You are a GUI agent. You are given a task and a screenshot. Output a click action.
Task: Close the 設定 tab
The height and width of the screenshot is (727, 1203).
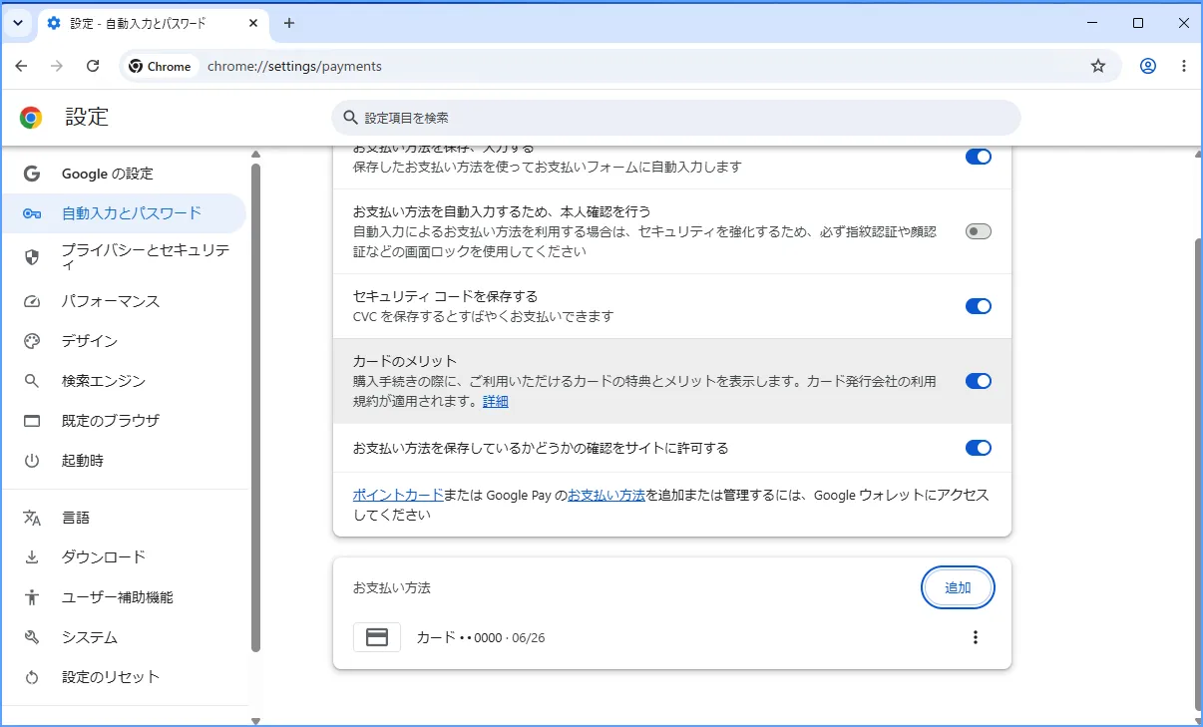[x=253, y=23]
